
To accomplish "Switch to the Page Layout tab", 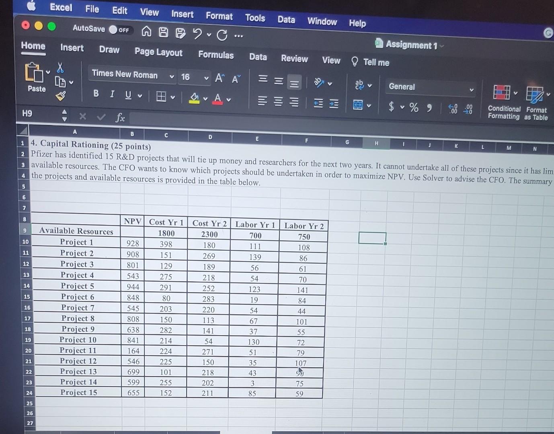I will click(x=158, y=52).
